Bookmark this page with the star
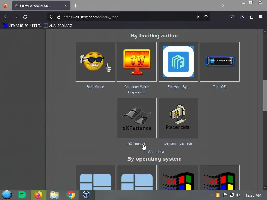The width and height of the screenshot is (267, 200). (x=206, y=17)
